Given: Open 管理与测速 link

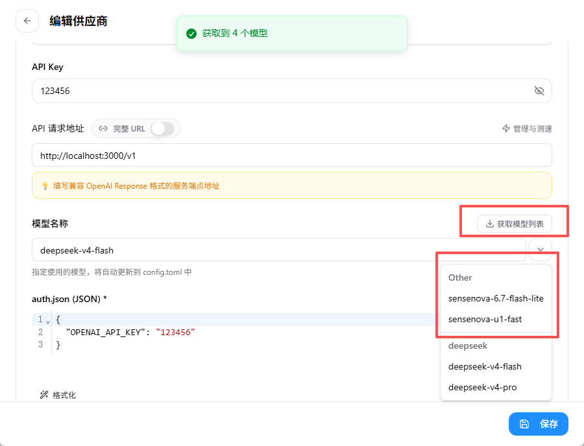Looking at the screenshot, I should [527, 129].
